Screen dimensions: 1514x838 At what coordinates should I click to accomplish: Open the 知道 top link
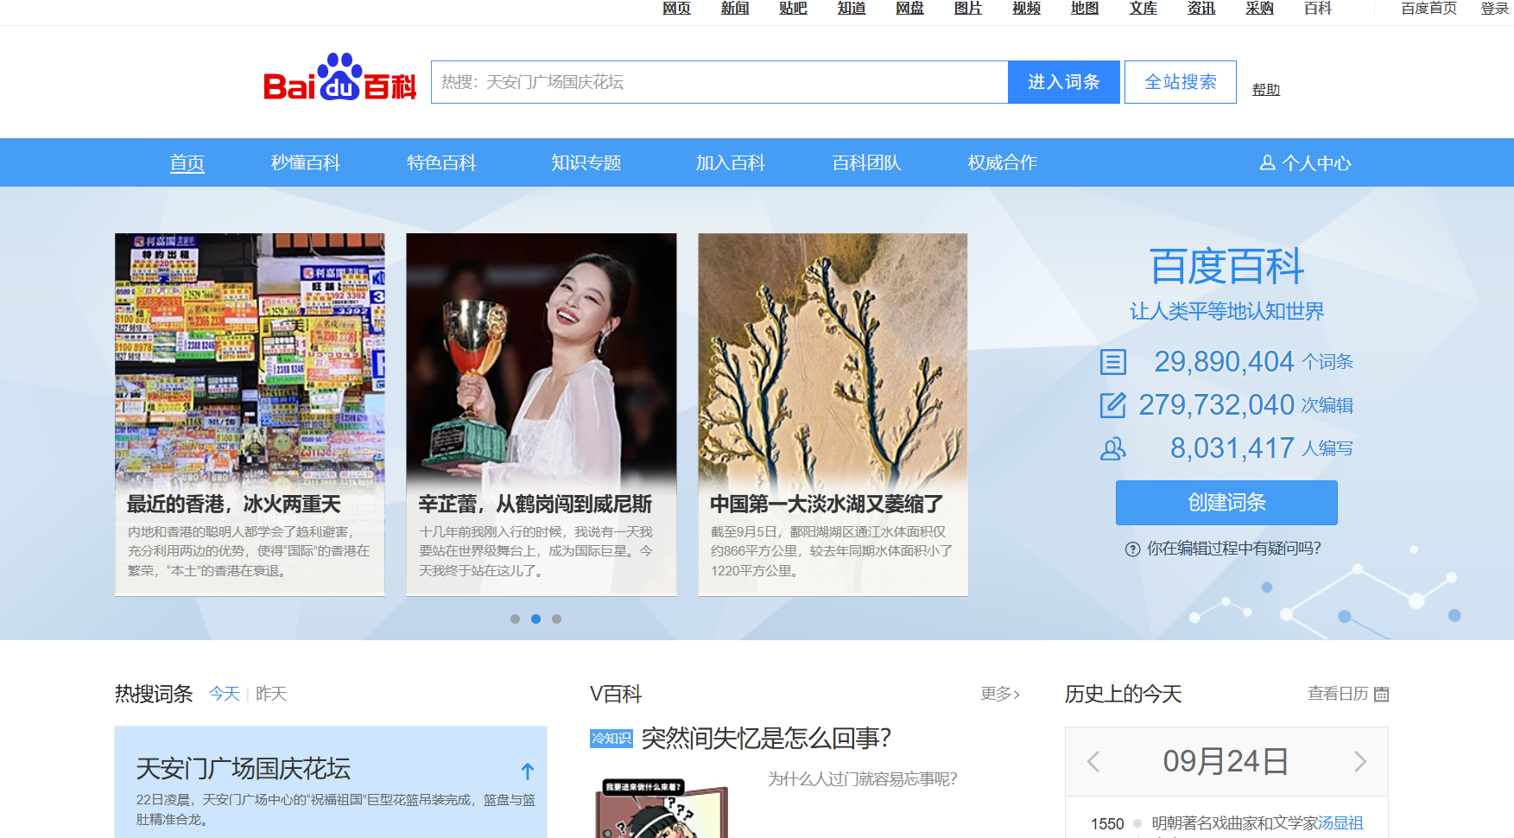(852, 9)
